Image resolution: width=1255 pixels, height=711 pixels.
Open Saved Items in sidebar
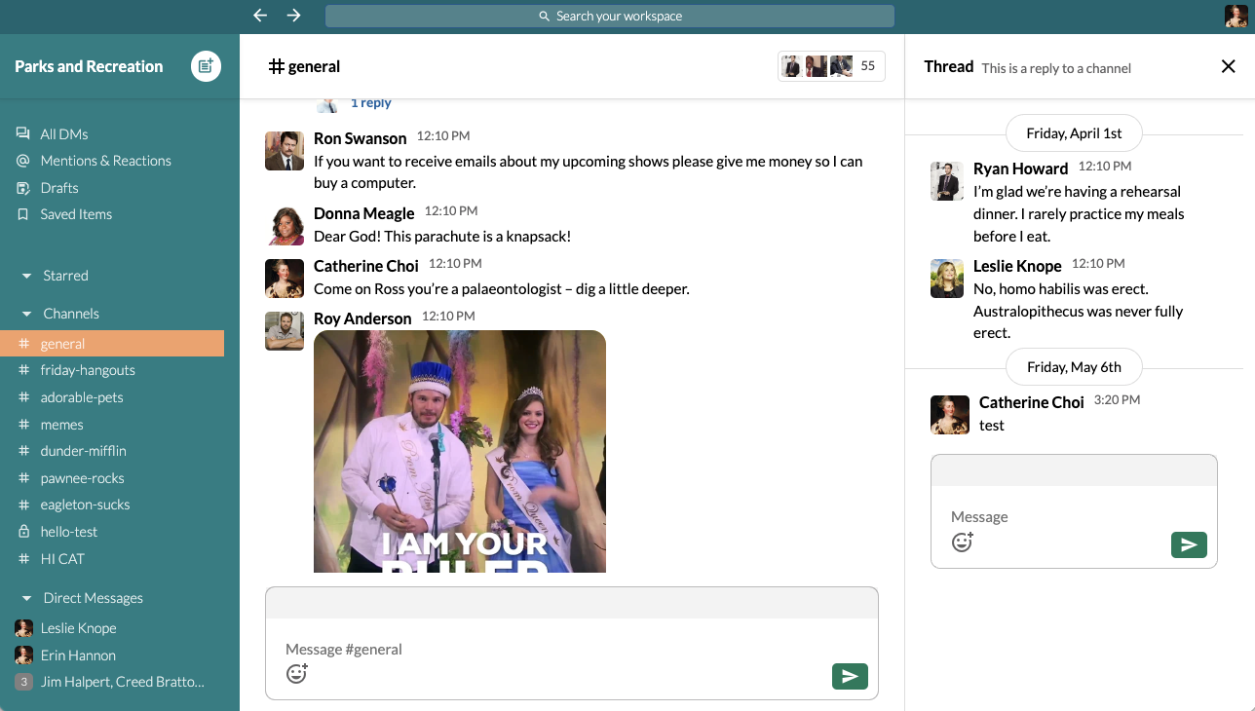(x=76, y=214)
